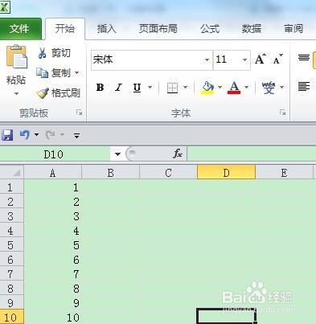Open the Redo history dropdown arrow
This screenshot has height=324, width=316.
tap(62, 135)
